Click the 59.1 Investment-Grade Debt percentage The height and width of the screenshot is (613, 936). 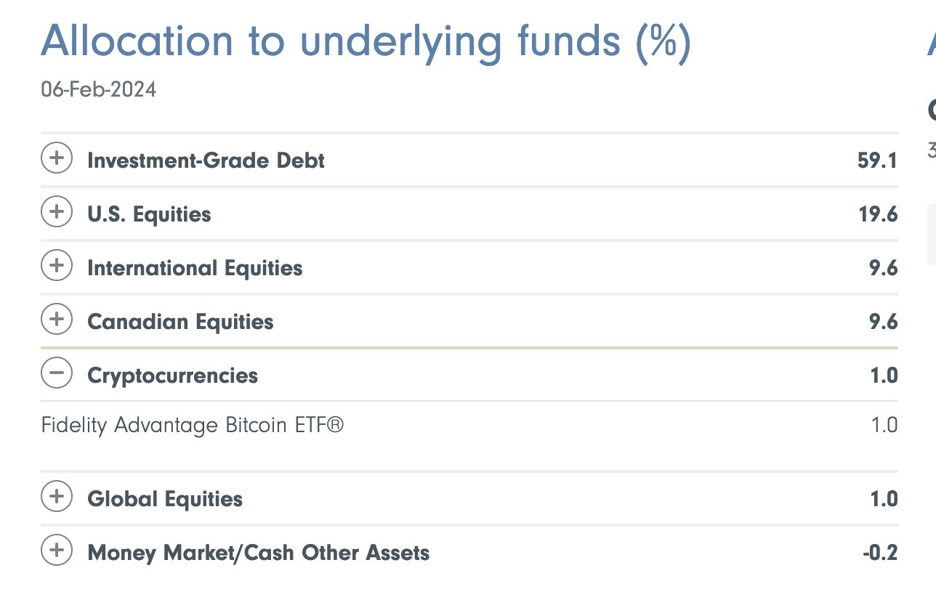[x=877, y=161]
